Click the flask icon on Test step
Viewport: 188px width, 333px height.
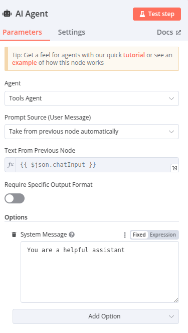point(142,14)
